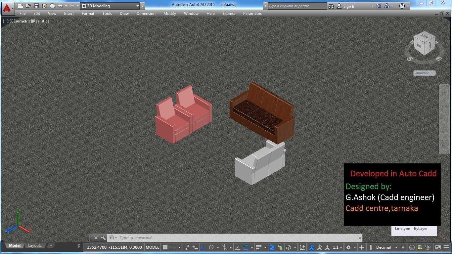Open the Tools menu
This screenshot has width=452, height=254.
tap(107, 14)
